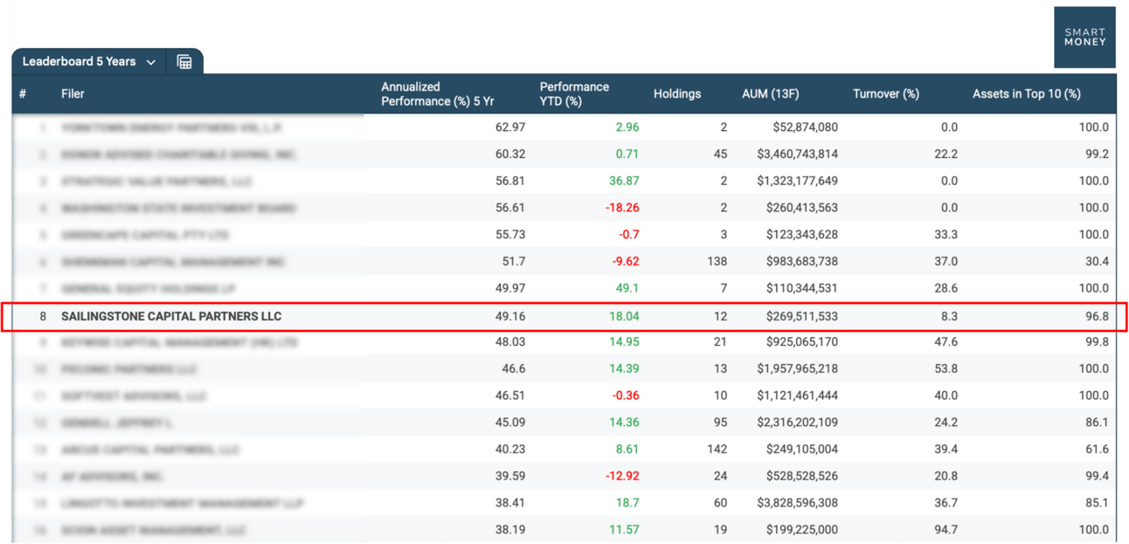Sort by the Turnover (%) column header
The width and height of the screenshot is (1129, 544).
click(886, 93)
